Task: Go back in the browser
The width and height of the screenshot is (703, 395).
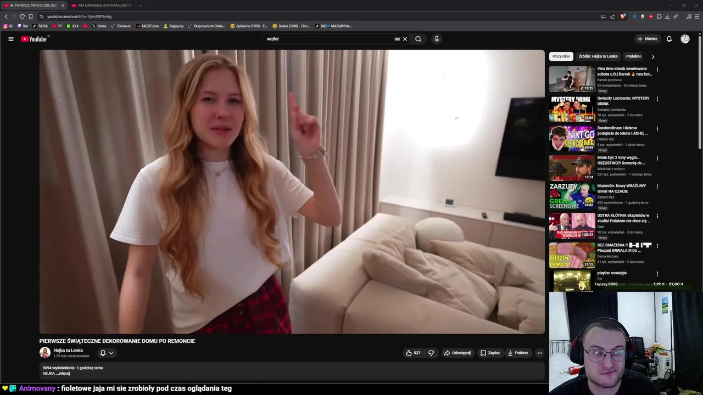Action: coord(6,16)
